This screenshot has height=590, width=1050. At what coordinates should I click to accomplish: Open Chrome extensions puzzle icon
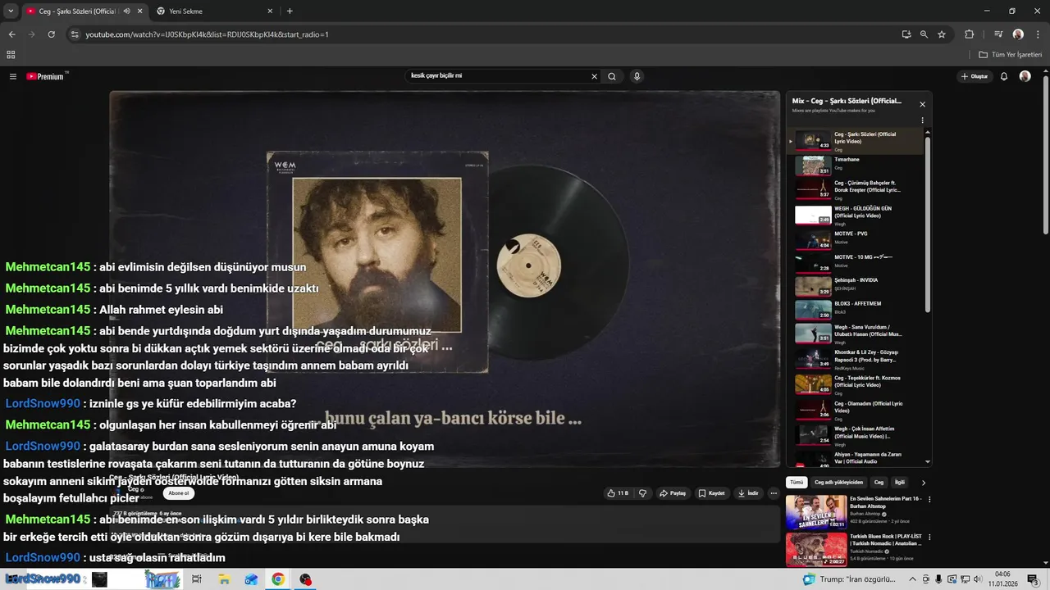[970, 34]
